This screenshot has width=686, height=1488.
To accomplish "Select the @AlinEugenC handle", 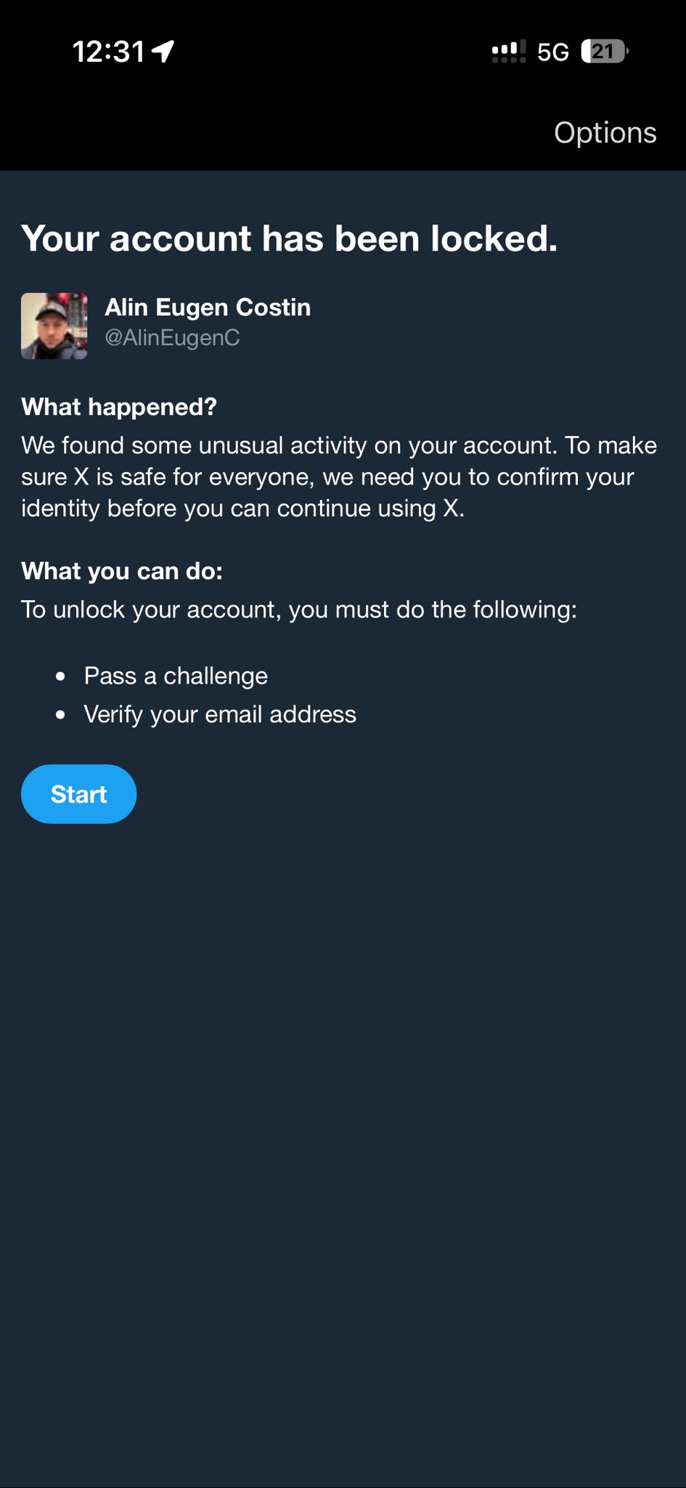I will [172, 338].
